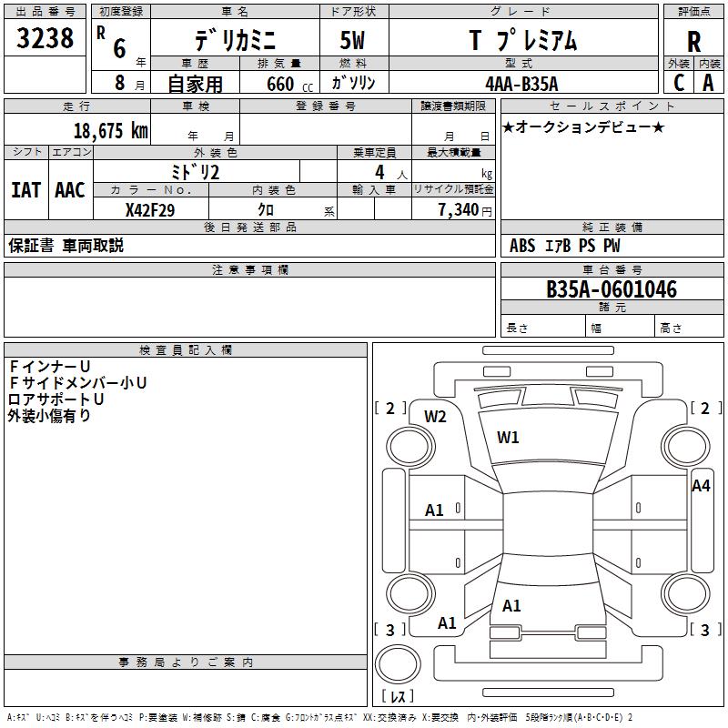Screen dimensions: 728x728
Task: Click the A4 scratch mark on the diagram
Action: coord(701,486)
